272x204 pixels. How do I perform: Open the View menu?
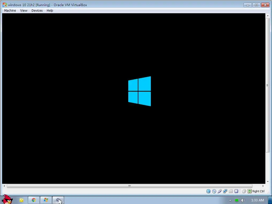[24, 11]
